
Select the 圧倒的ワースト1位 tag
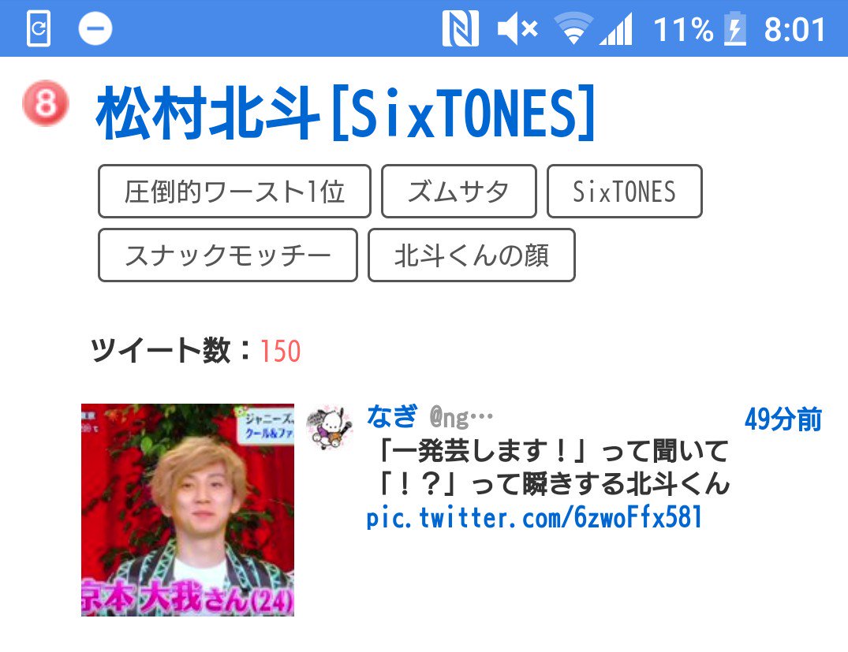tap(235, 192)
